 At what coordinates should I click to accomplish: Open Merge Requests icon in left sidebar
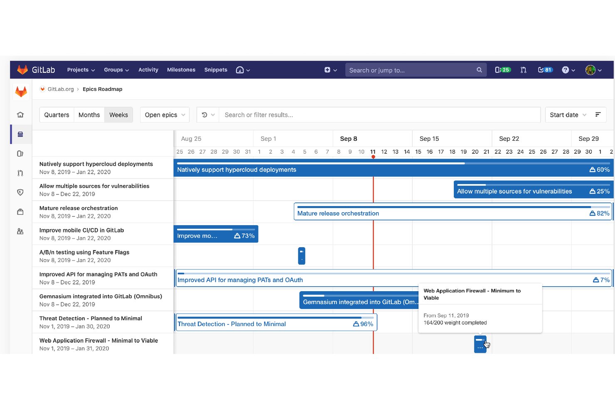20,173
